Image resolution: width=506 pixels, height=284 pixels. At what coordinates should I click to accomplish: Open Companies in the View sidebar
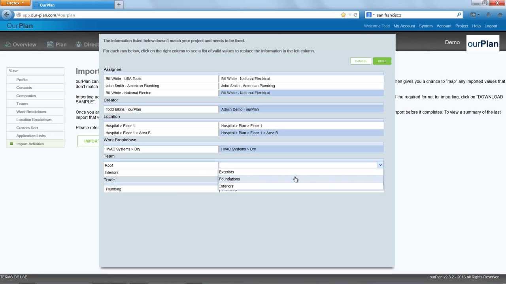[26, 96]
